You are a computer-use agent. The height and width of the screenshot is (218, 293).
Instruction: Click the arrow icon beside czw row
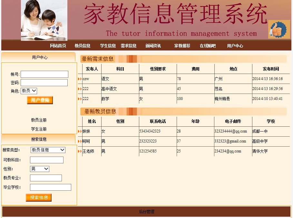coord(80,79)
